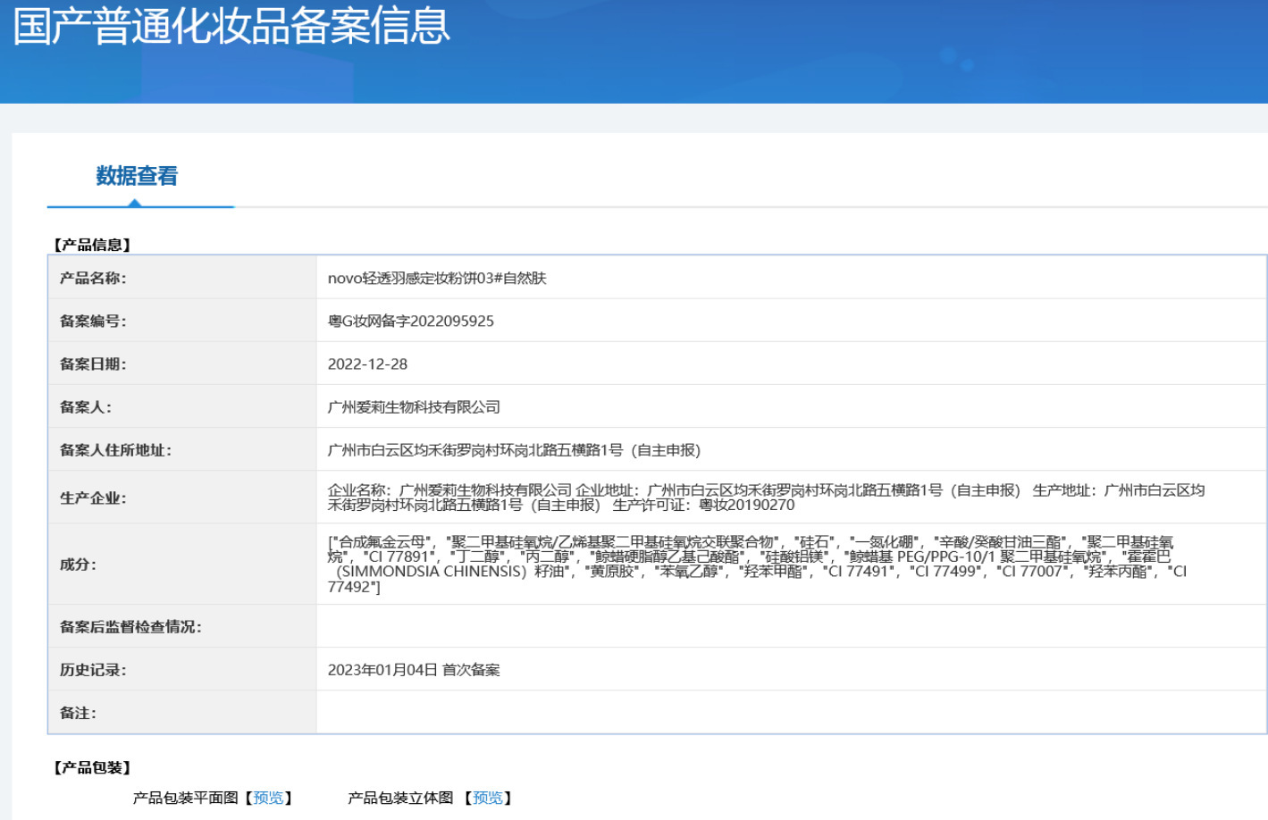1268x820 pixels.
Task: Select filing number 粤G妆网备字2022095925
Action: (411, 321)
